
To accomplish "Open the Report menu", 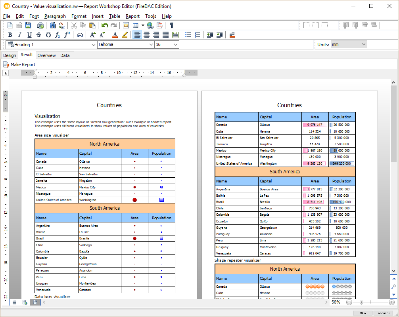I will tap(132, 16).
